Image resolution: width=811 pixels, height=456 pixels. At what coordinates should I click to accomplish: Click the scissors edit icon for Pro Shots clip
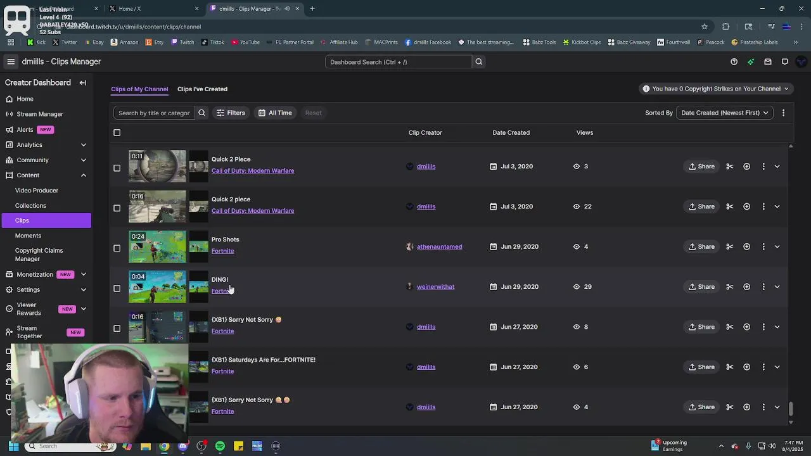click(x=730, y=246)
